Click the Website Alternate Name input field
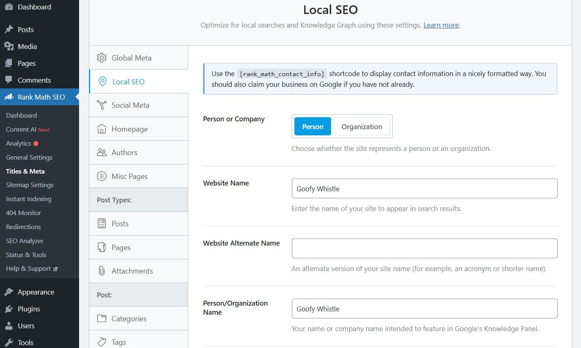This screenshot has width=581, height=348. click(425, 248)
